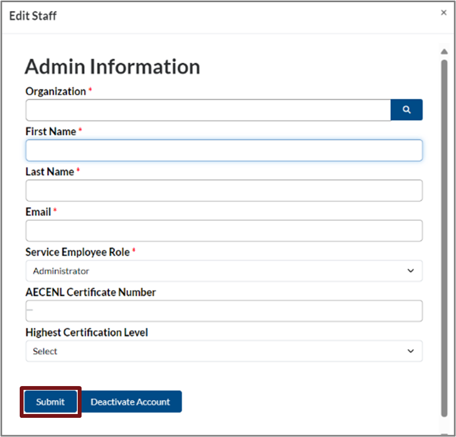Image resolution: width=456 pixels, height=437 pixels.
Task: Click the Email label text
Action: click(x=38, y=212)
